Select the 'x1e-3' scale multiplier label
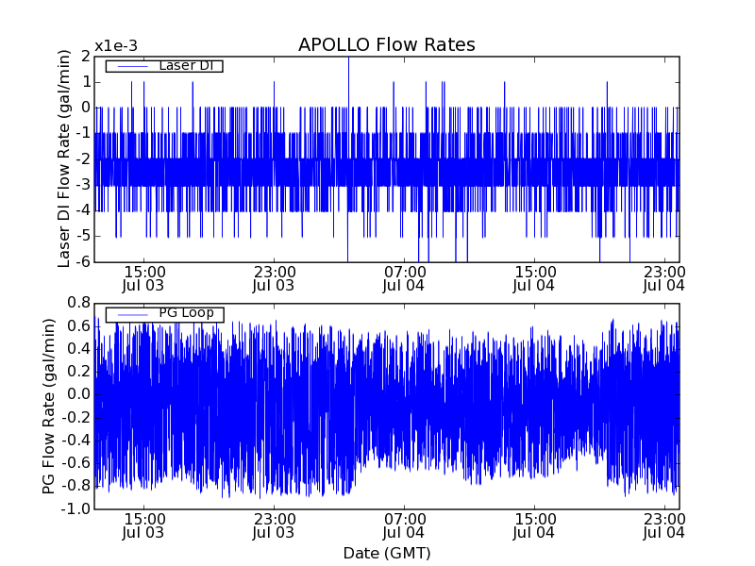The width and height of the screenshot is (755, 566). pos(116,46)
